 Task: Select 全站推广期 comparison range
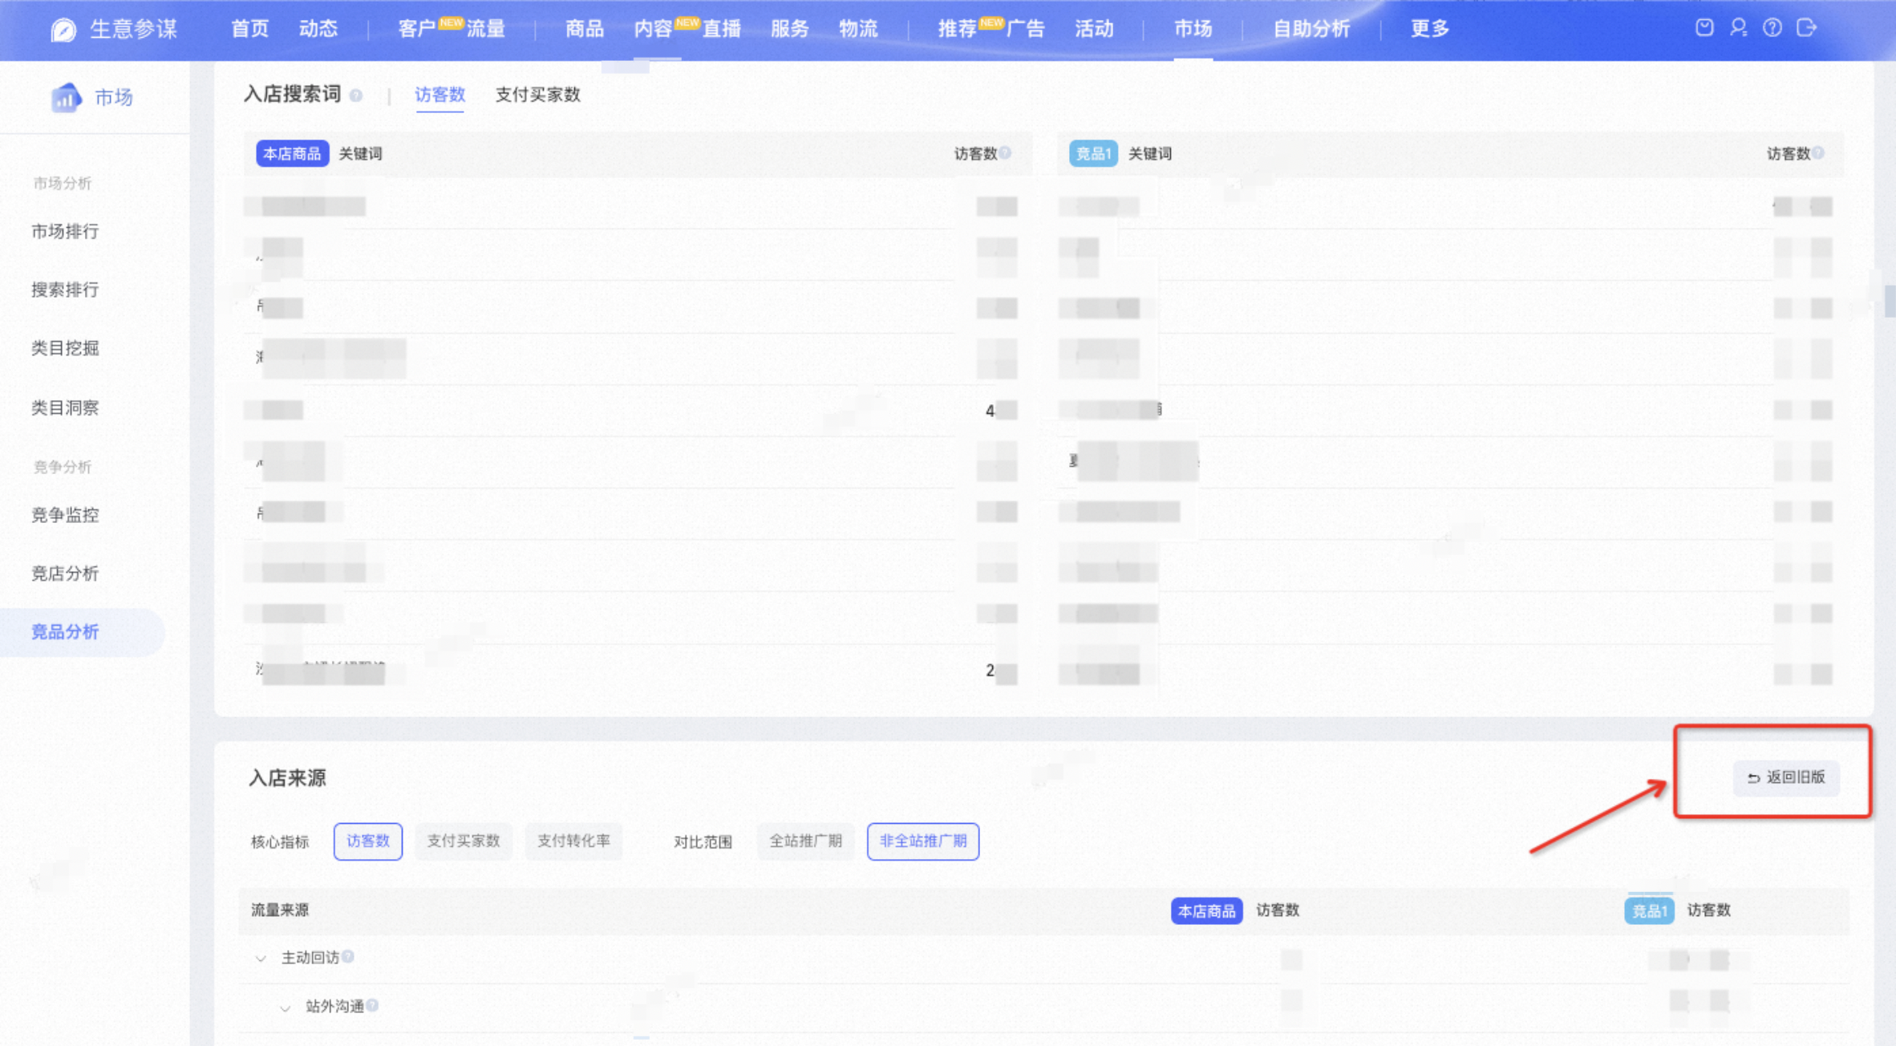pyautogui.click(x=805, y=841)
